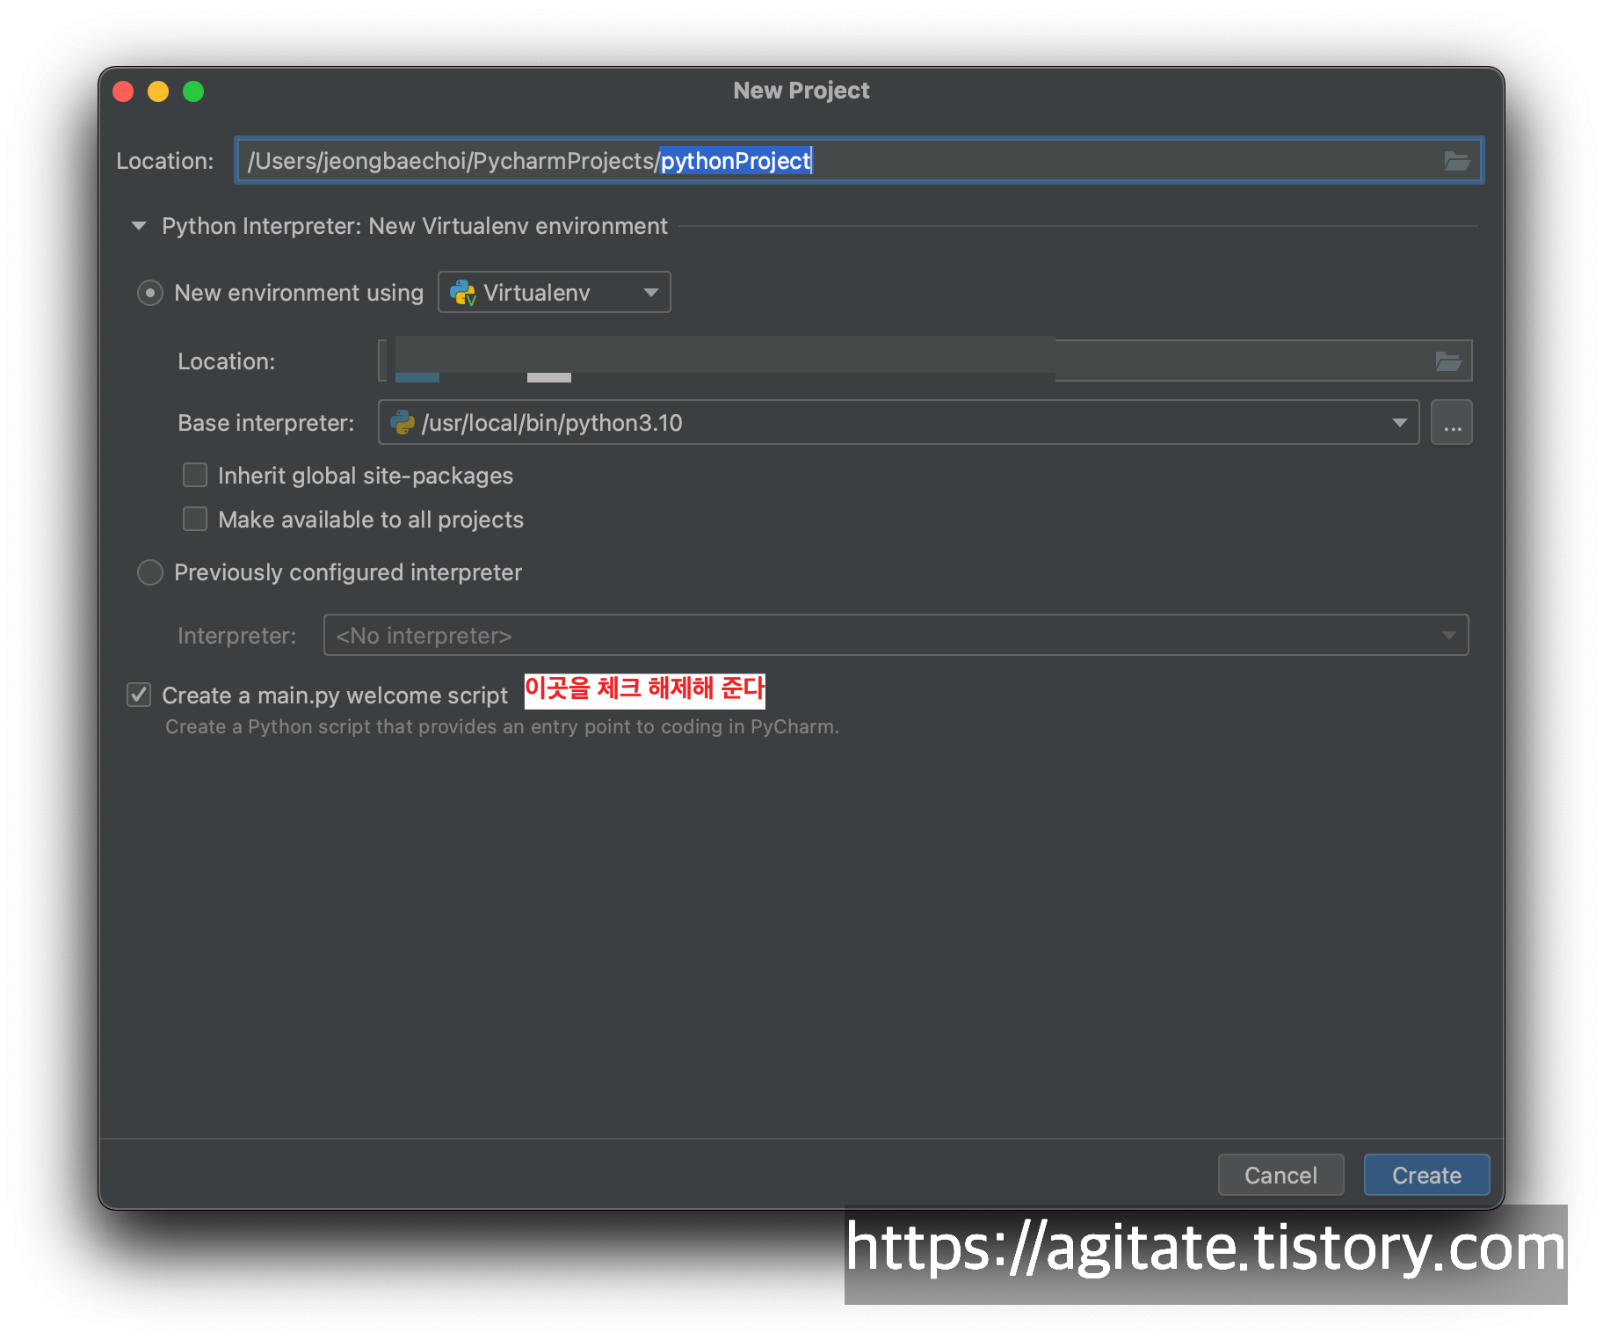The height and width of the screenshot is (1340, 1603).
Task: Uncheck Create a main.py welcome script
Action: pyautogui.click(x=139, y=695)
